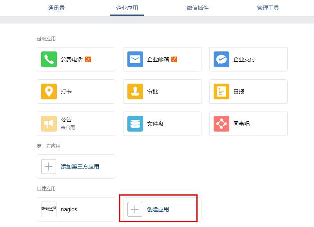Open the green 公费电话 phone icon
Viewport: 314px width, 227px height.
point(49,59)
